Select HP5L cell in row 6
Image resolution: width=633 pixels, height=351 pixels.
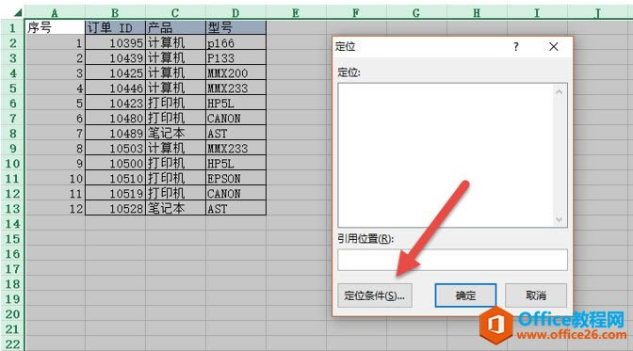[x=235, y=103]
